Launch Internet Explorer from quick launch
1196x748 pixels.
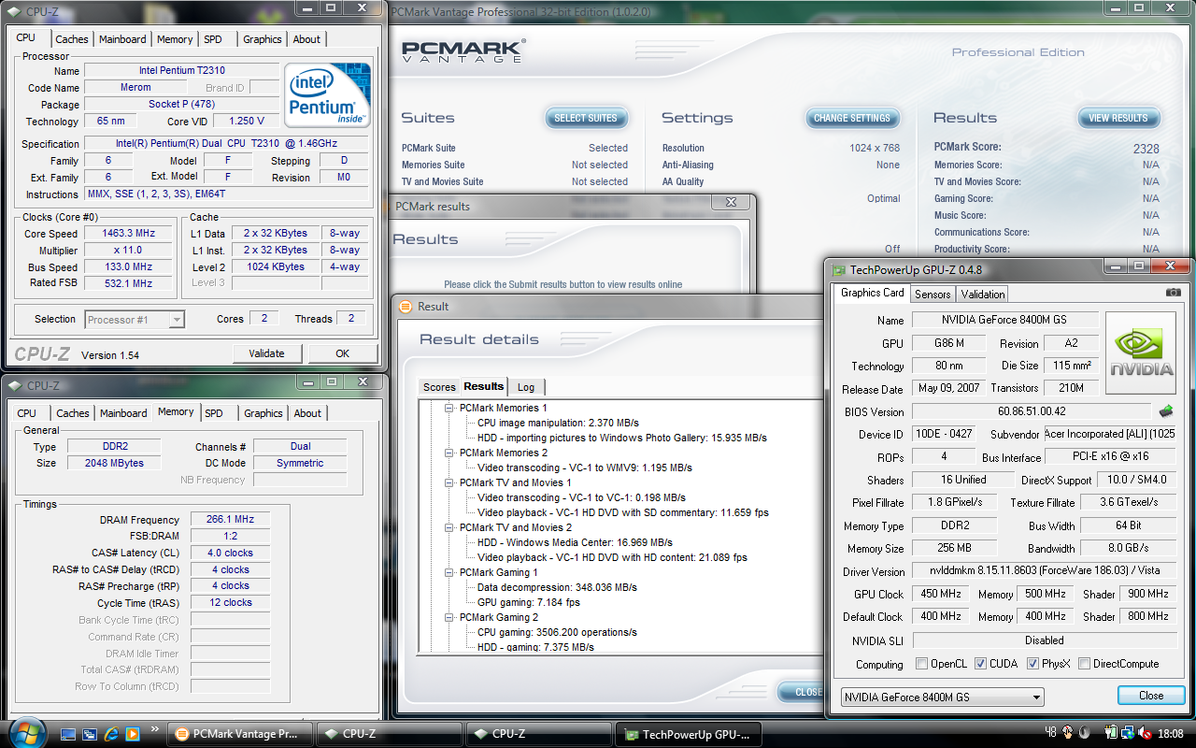(112, 734)
